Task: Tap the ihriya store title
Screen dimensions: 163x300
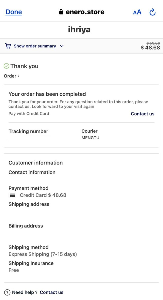Action: coord(79,30)
